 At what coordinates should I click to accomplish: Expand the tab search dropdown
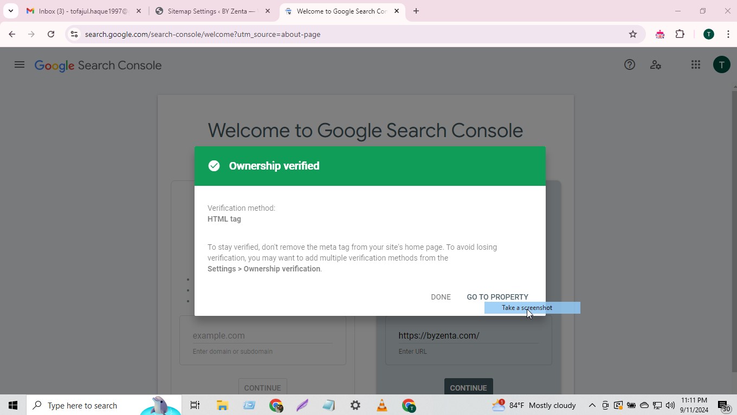tap(10, 11)
